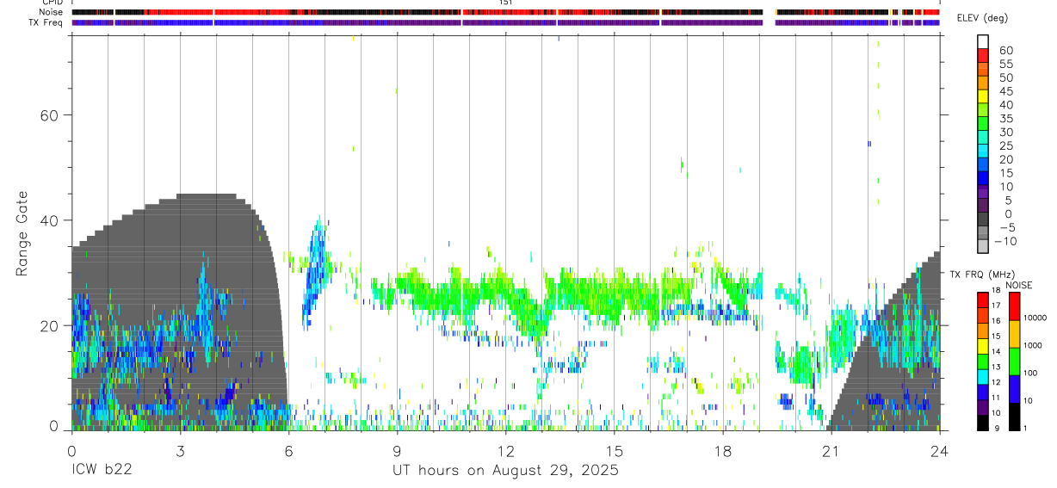Viewport: 1057px width, 488px height.
Task: Click the x-axis tick label '24'
Action: (939, 450)
